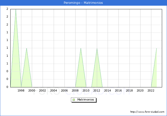Select the 2002 year label

click(43, 90)
